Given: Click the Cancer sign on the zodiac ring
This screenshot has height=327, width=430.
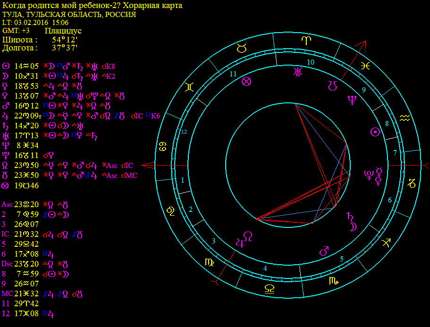Looking at the screenshot, I should point(163,146).
